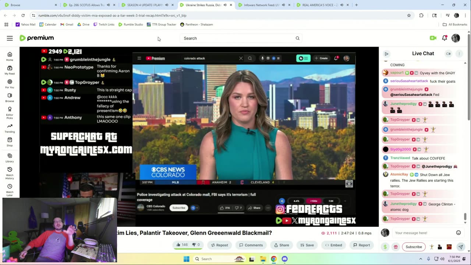Viewport: 471px width, 265px height.
Task: Click the Report button
Action: [x=361, y=245]
